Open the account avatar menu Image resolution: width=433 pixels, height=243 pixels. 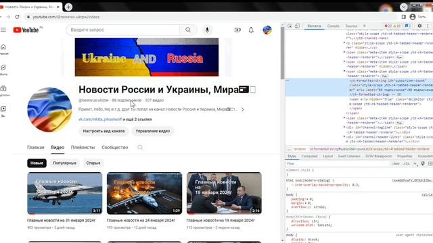tap(267, 30)
